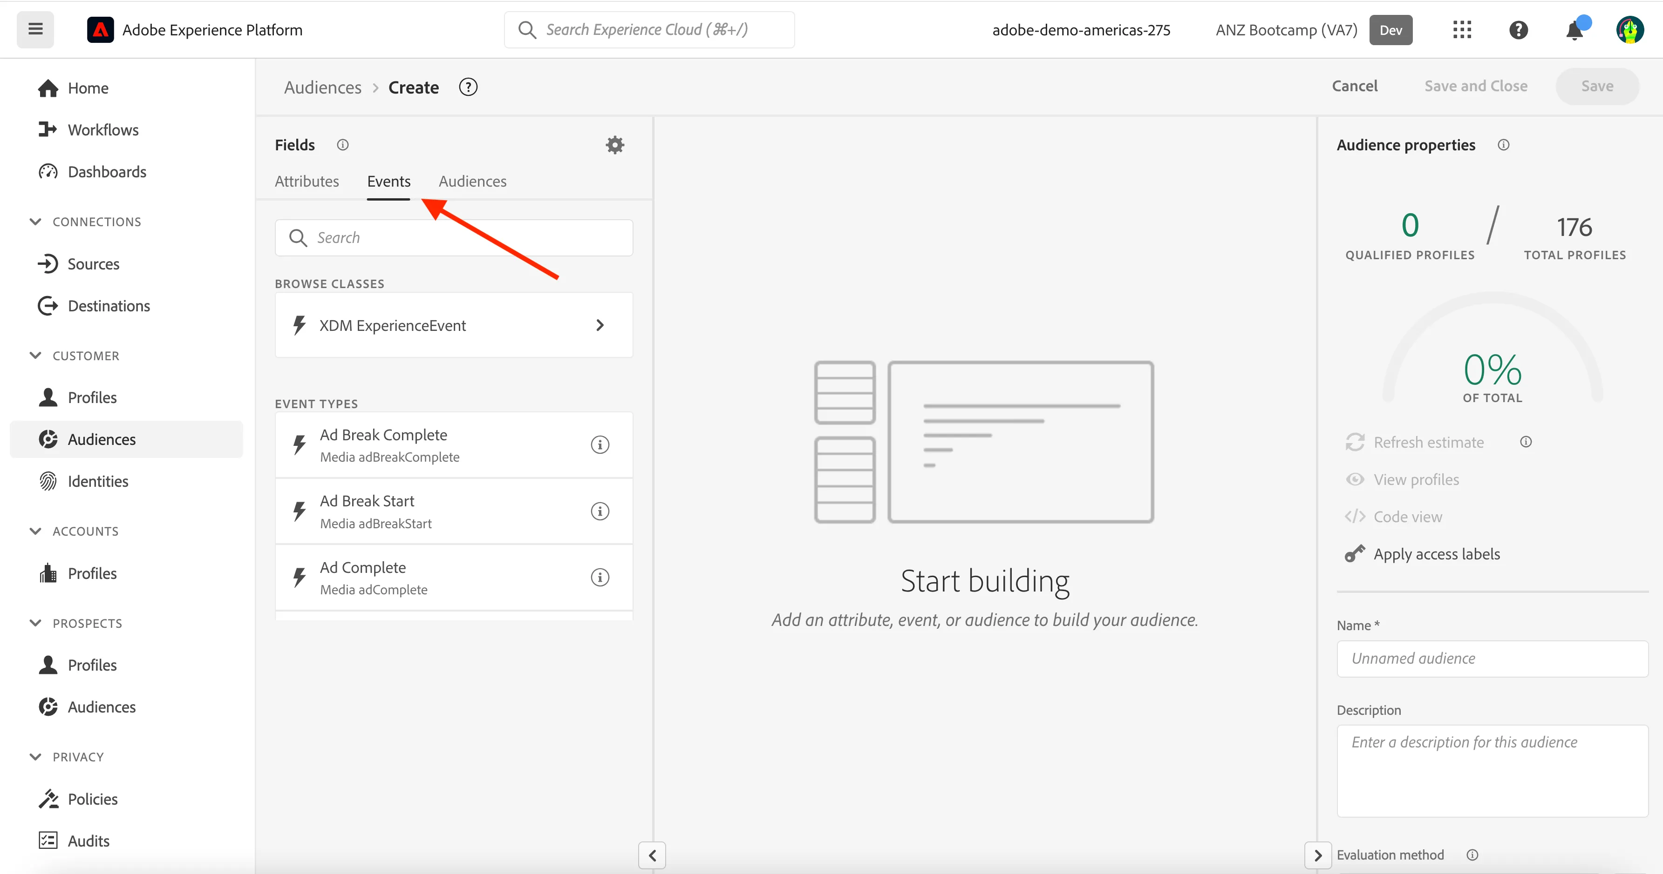This screenshot has width=1663, height=874.
Task: Toggle the Audience properties panel chevron
Action: point(1318,855)
